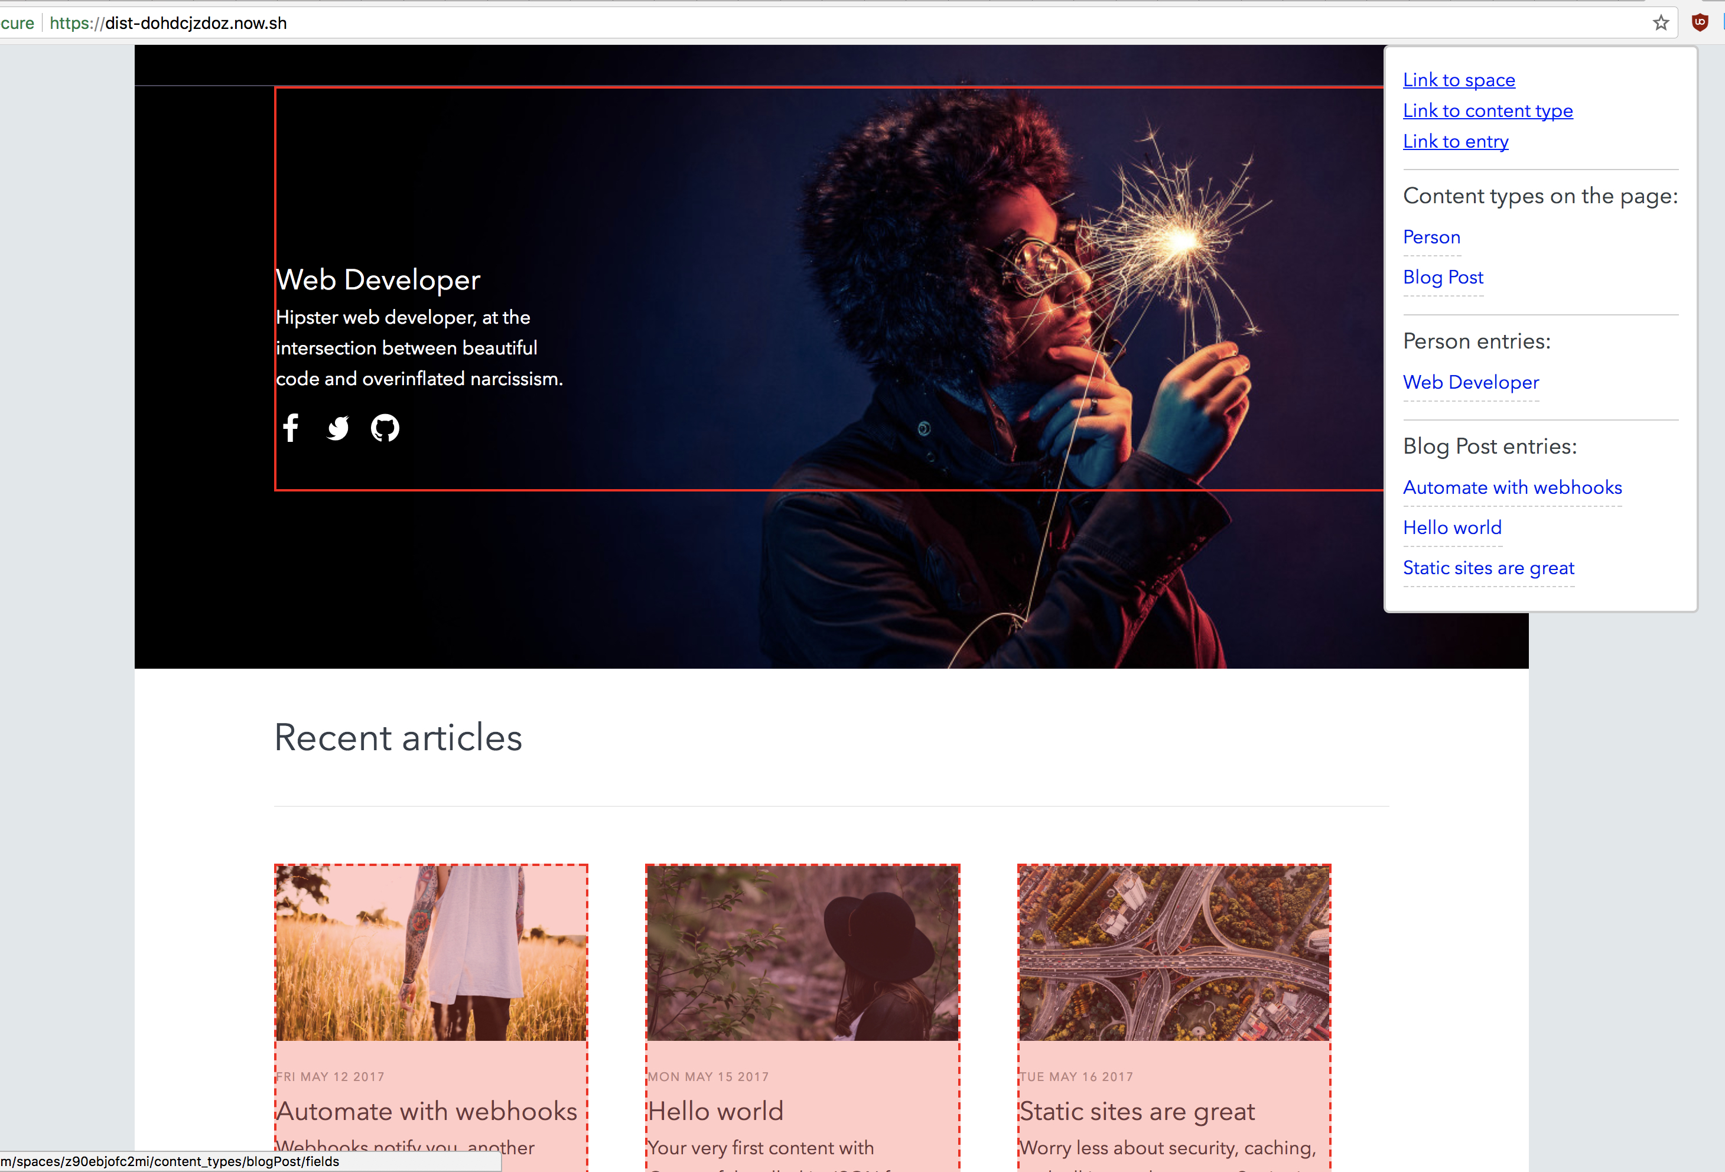The height and width of the screenshot is (1172, 1725).
Task: Click the black hat article thumbnail
Action: click(x=802, y=953)
